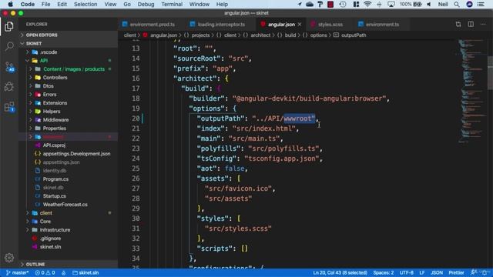Image resolution: width=493 pixels, height=277 pixels.
Task: Change LF end of line sequence
Action: tap(422, 272)
